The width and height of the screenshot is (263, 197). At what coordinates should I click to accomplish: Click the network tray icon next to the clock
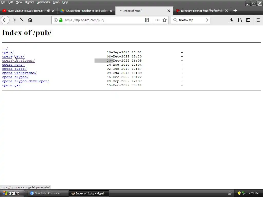coord(244,193)
